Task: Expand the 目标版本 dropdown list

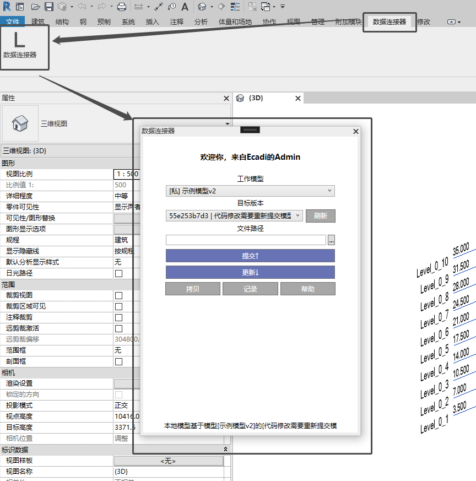Action: pos(234,215)
